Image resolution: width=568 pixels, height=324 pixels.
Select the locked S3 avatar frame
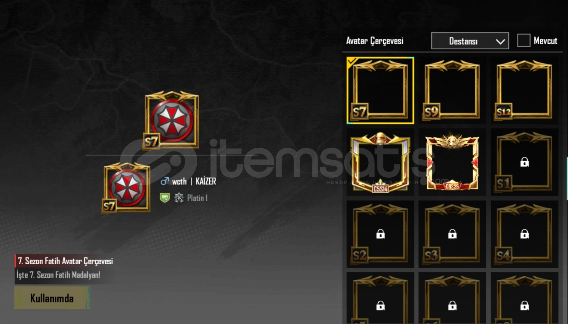click(x=452, y=234)
